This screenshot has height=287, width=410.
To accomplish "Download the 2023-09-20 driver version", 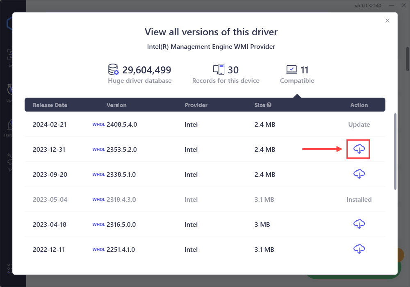I will [x=359, y=174].
